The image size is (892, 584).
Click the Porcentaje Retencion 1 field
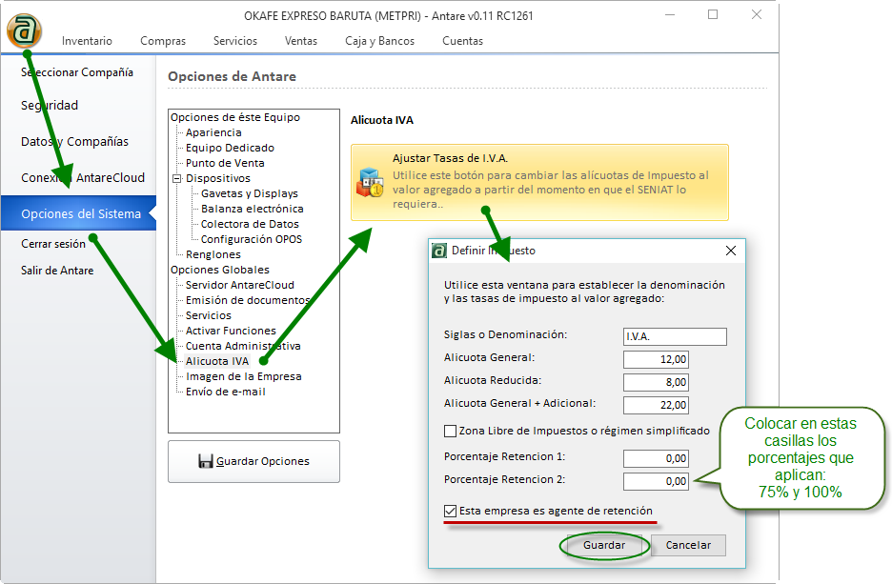[x=656, y=458]
